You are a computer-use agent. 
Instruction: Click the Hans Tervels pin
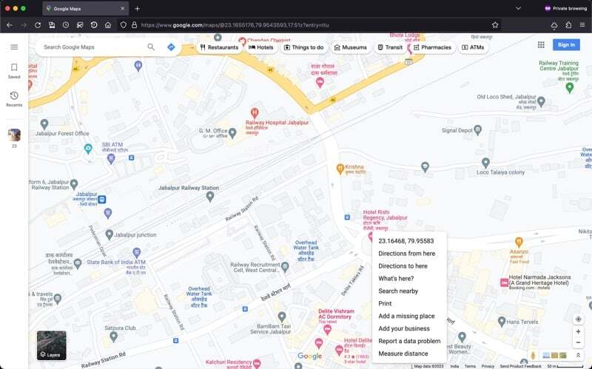click(x=502, y=322)
